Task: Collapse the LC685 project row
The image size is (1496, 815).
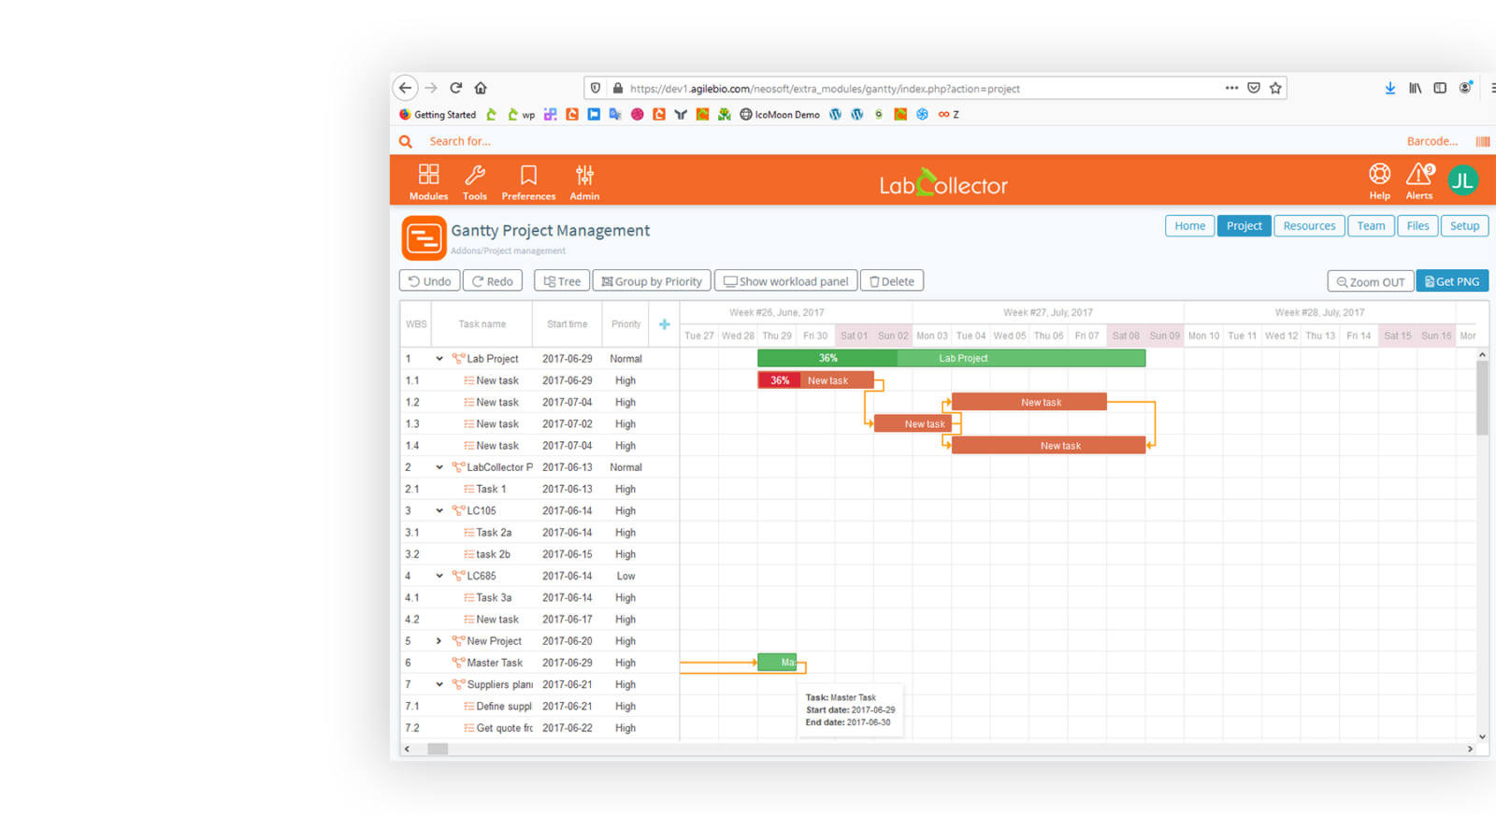Action: tap(439, 577)
